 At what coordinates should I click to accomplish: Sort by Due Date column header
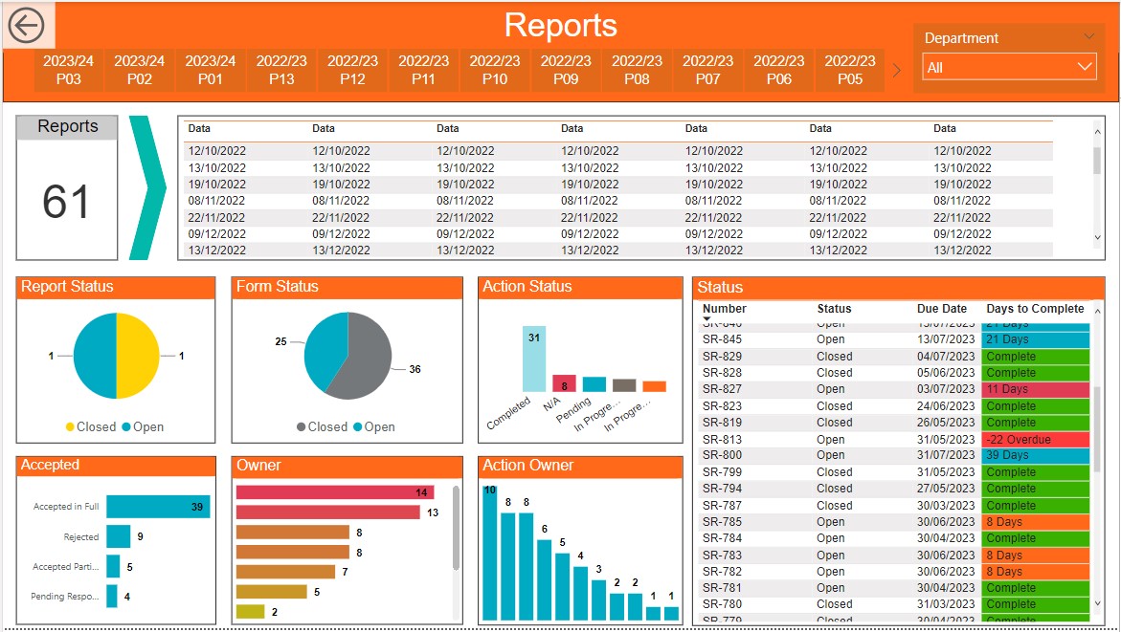point(941,309)
